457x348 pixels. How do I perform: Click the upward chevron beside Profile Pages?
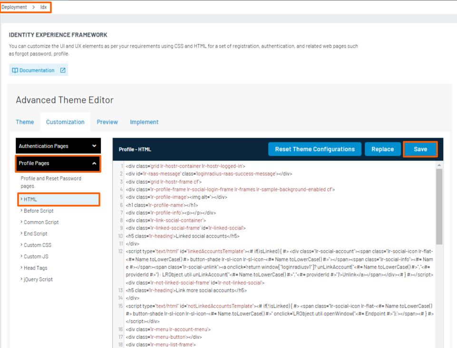click(x=94, y=164)
